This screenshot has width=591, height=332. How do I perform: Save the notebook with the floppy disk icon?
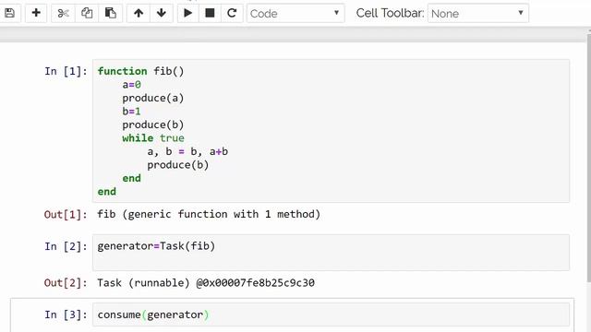click(10, 13)
